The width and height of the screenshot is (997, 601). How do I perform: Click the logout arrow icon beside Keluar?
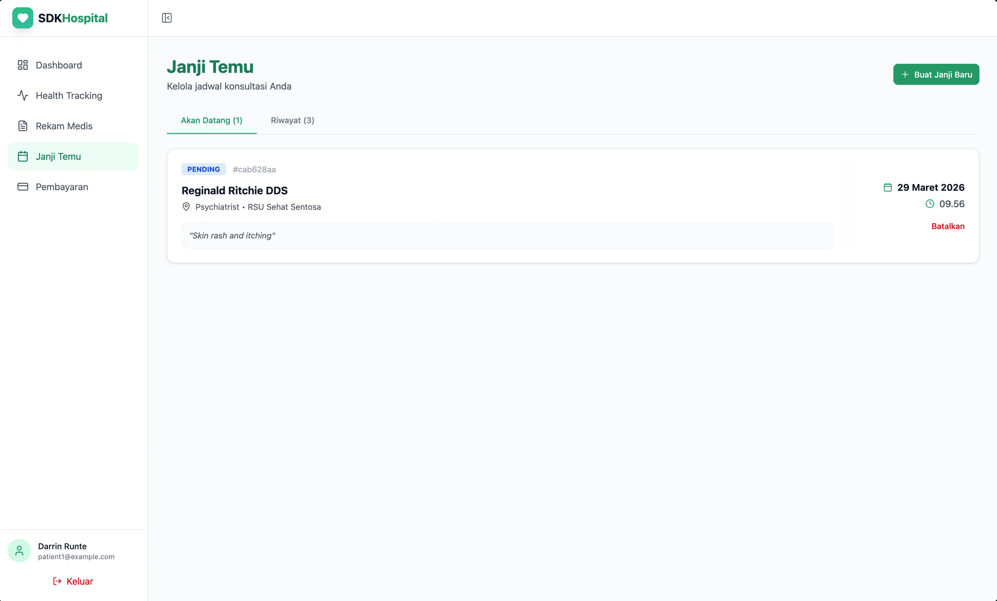pyautogui.click(x=57, y=581)
